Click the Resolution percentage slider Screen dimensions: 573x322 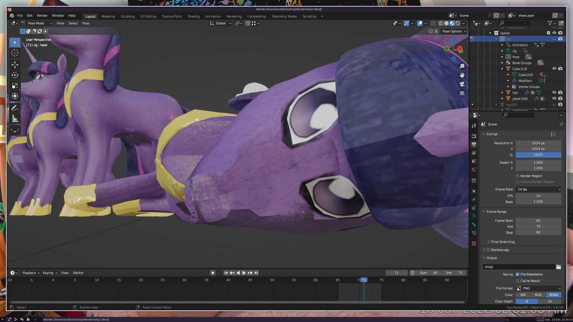538,155
